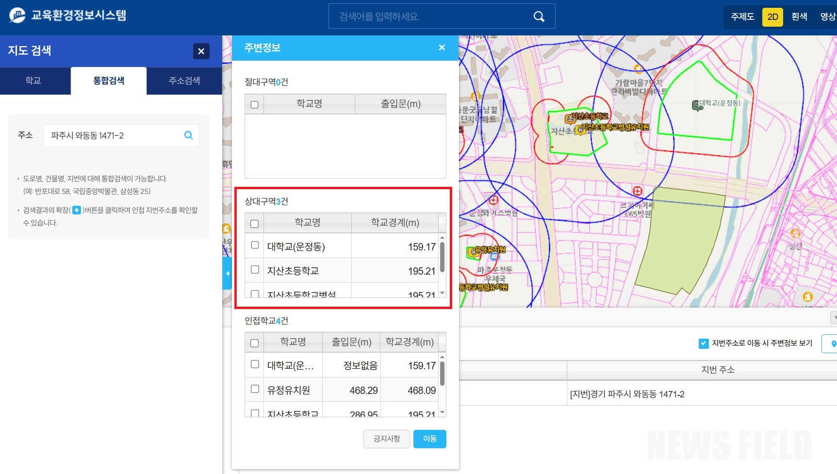Viewport: 837px width, 474px height.
Task: Toggle 지번주소로 이동 시 주변정보 보기 checkbox
Action: (x=703, y=343)
